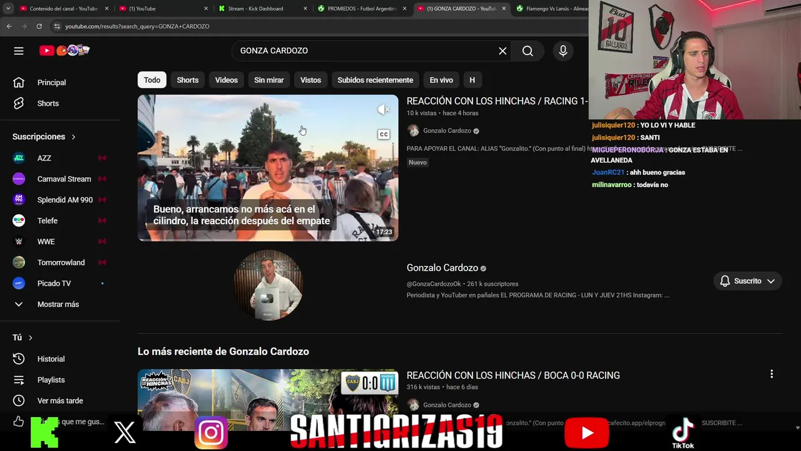Open BOCA 0-0 RACING video thumbnail

pos(268,400)
